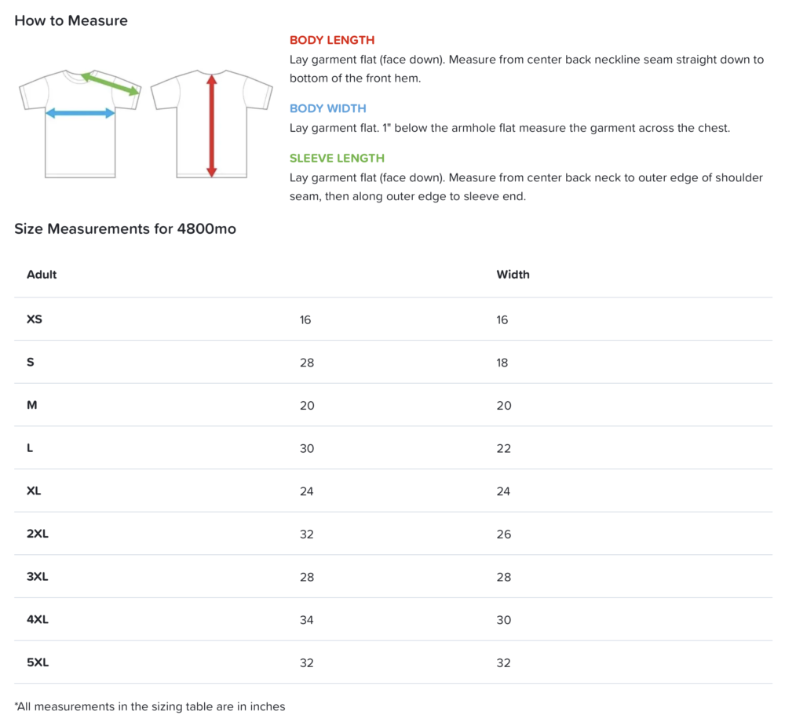Click the length value 34 for 4XL
The width and height of the screenshot is (785, 726).
(306, 620)
